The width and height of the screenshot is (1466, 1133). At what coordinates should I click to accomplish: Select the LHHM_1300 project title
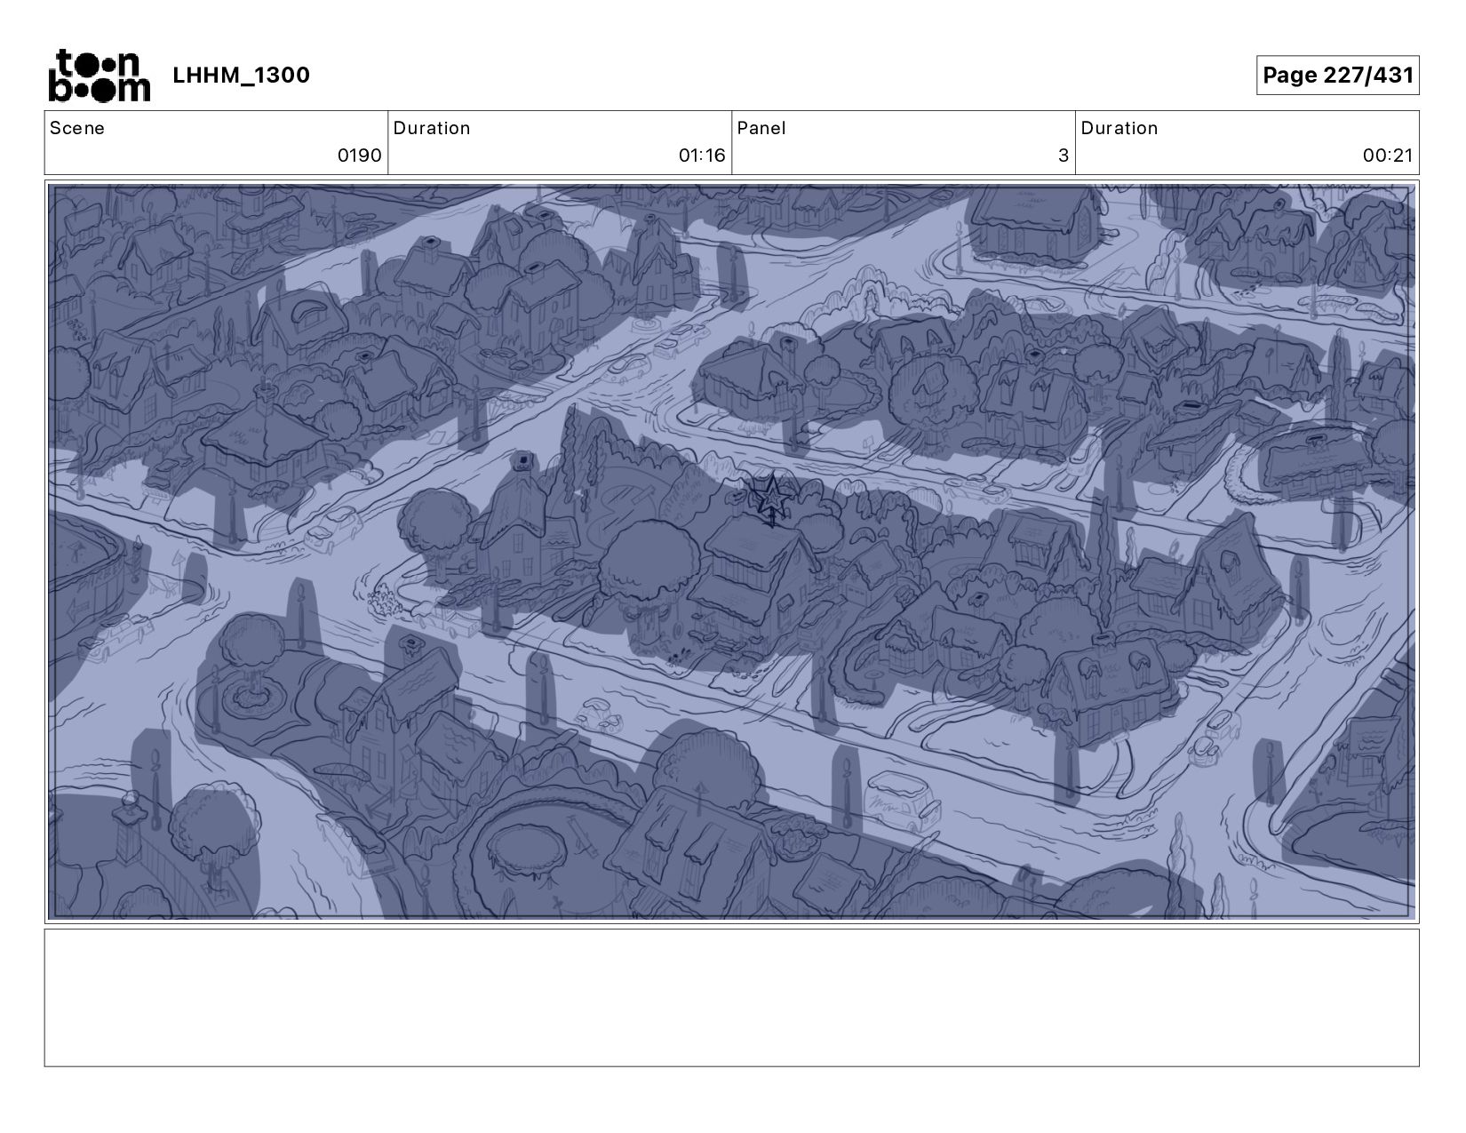pyautogui.click(x=242, y=76)
